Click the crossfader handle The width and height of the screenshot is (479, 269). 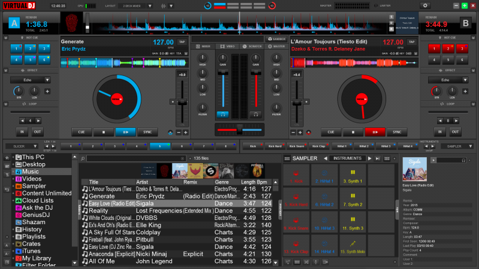pos(239,129)
